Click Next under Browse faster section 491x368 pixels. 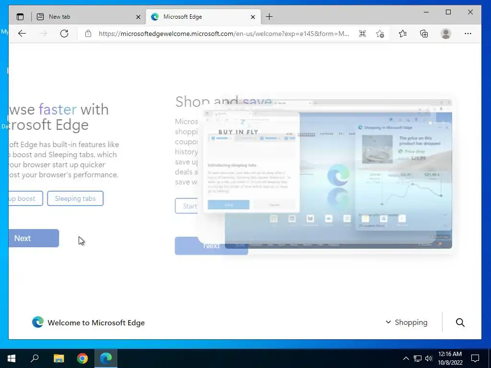pyautogui.click(x=34, y=238)
